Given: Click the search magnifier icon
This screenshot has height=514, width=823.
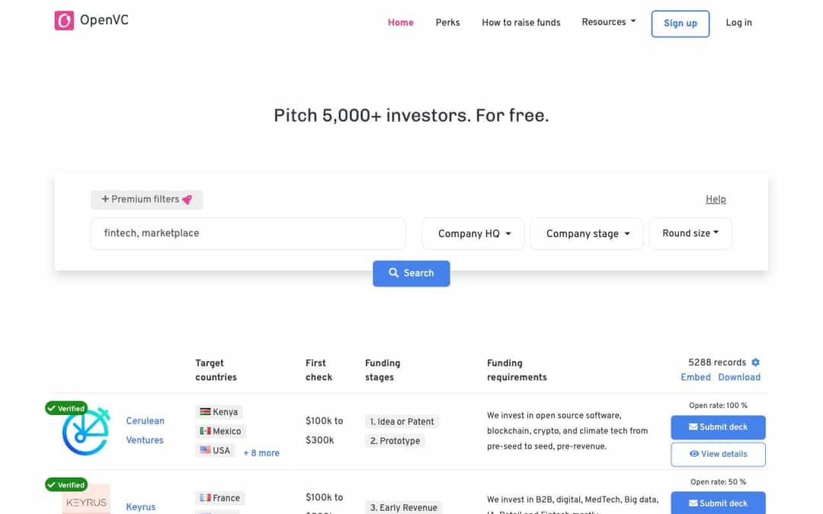Looking at the screenshot, I should click(394, 273).
